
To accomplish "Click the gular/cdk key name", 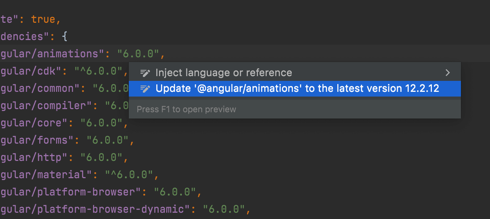I will [x=31, y=71].
